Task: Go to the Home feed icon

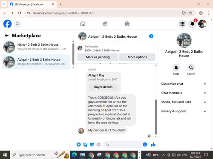Action: point(83,24)
